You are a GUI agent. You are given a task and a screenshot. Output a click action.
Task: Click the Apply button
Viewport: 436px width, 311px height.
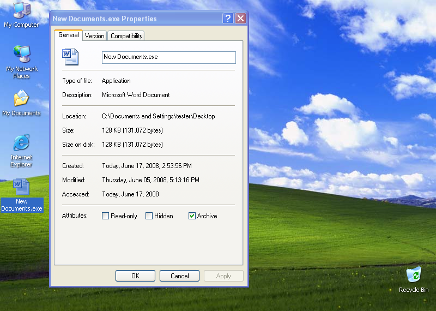(223, 276)
